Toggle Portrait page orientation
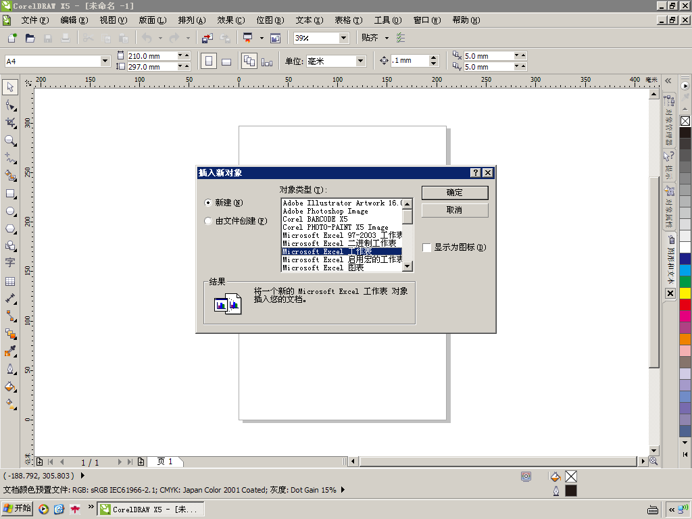This screenshot has width=692, height=519. (209, 61)
